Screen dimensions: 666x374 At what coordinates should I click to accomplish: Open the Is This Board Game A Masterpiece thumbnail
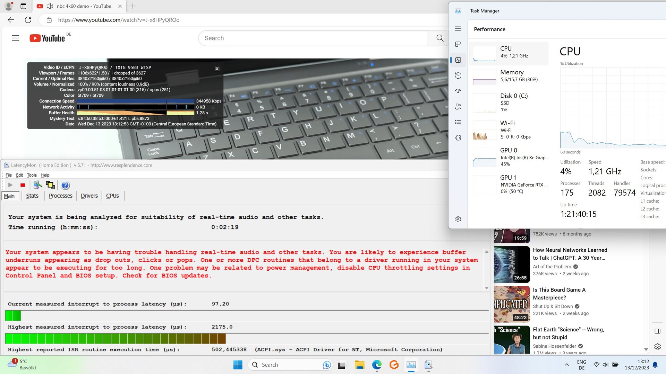coord(512,304)
